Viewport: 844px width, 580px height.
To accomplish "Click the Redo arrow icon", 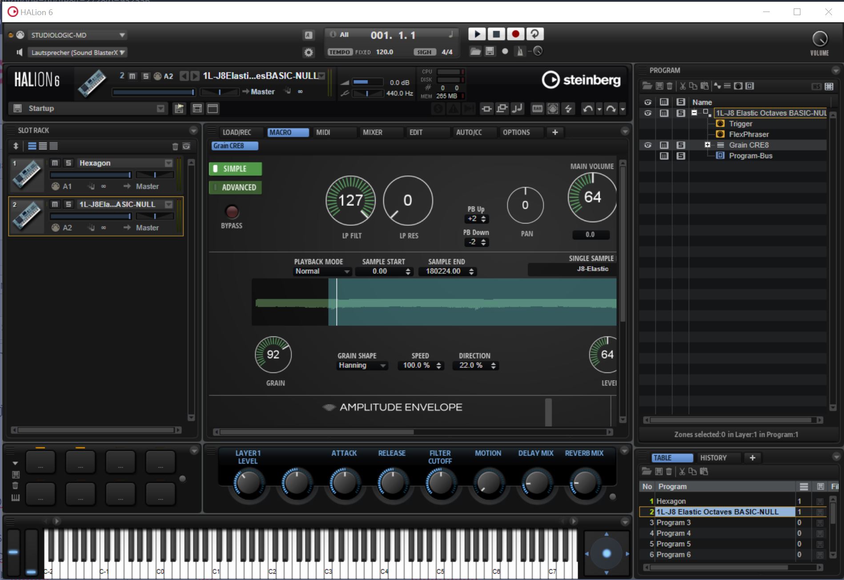I will 611,109.
